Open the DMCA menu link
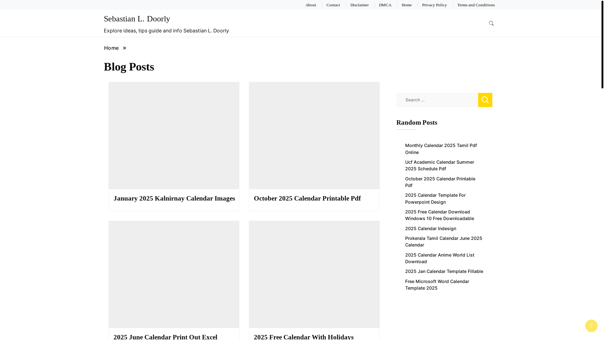 [x=385, y=5]
